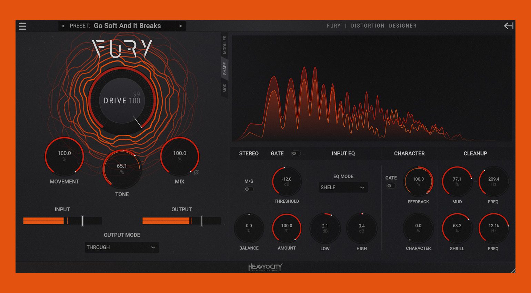Go to next preset arrow

[180, 26]
